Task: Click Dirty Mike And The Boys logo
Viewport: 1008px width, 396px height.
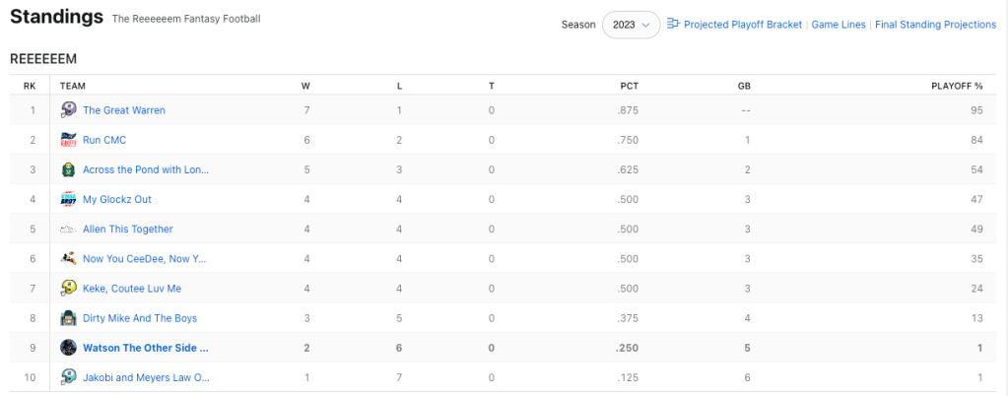Action: (69, 318)
